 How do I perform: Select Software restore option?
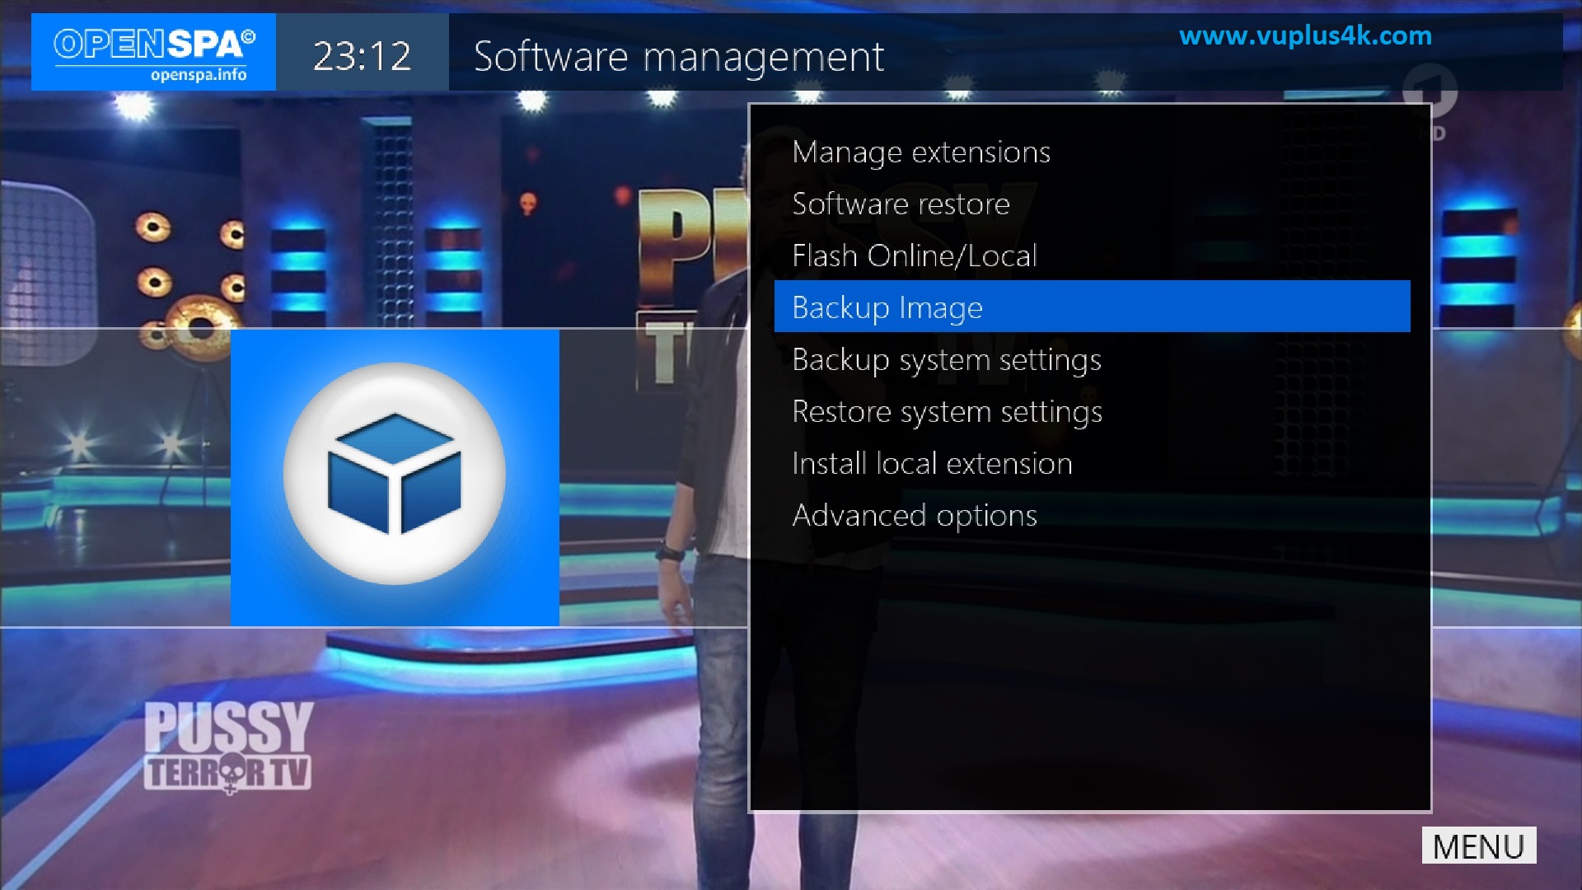click(1092, 204)
